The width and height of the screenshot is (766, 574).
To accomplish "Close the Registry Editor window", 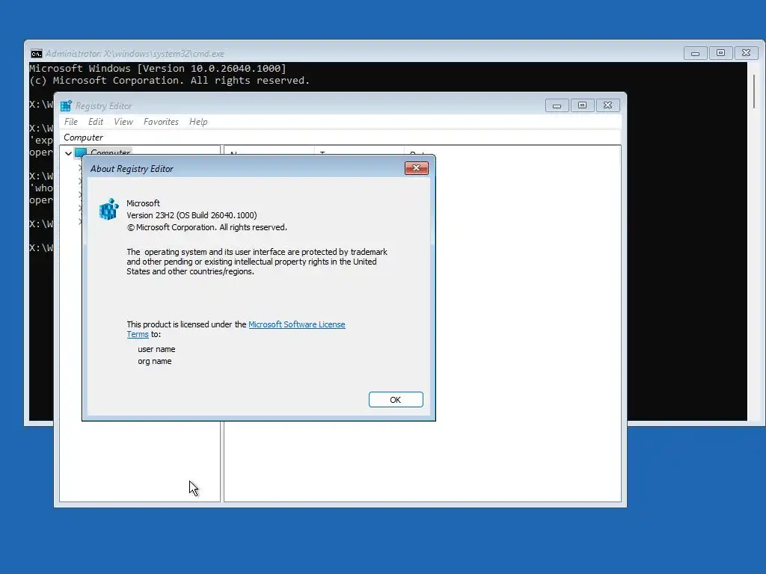I will pyautogui.click(x=607, y=105).
